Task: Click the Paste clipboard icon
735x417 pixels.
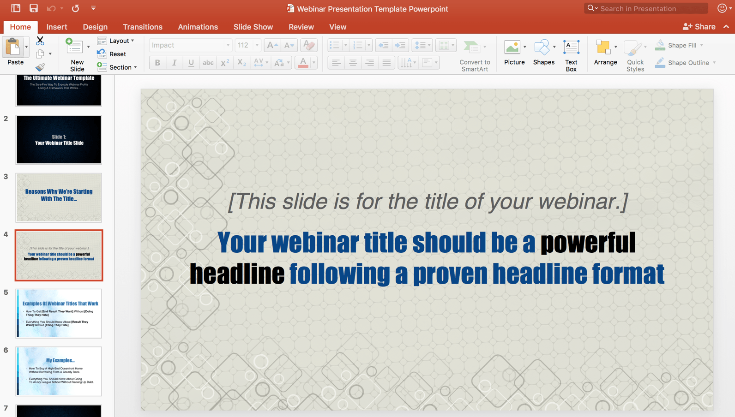Action: (x=13, y=47)
